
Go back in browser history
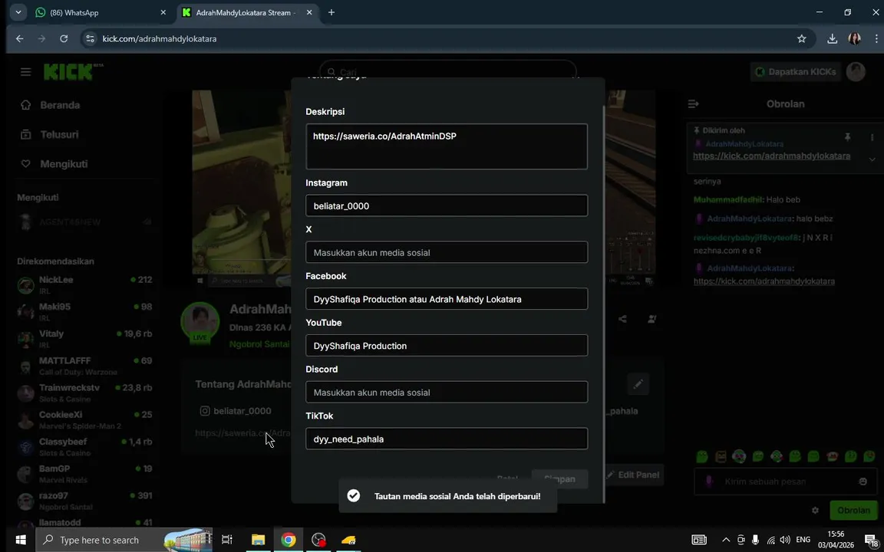pyautogui.click(x=20, y=39)
